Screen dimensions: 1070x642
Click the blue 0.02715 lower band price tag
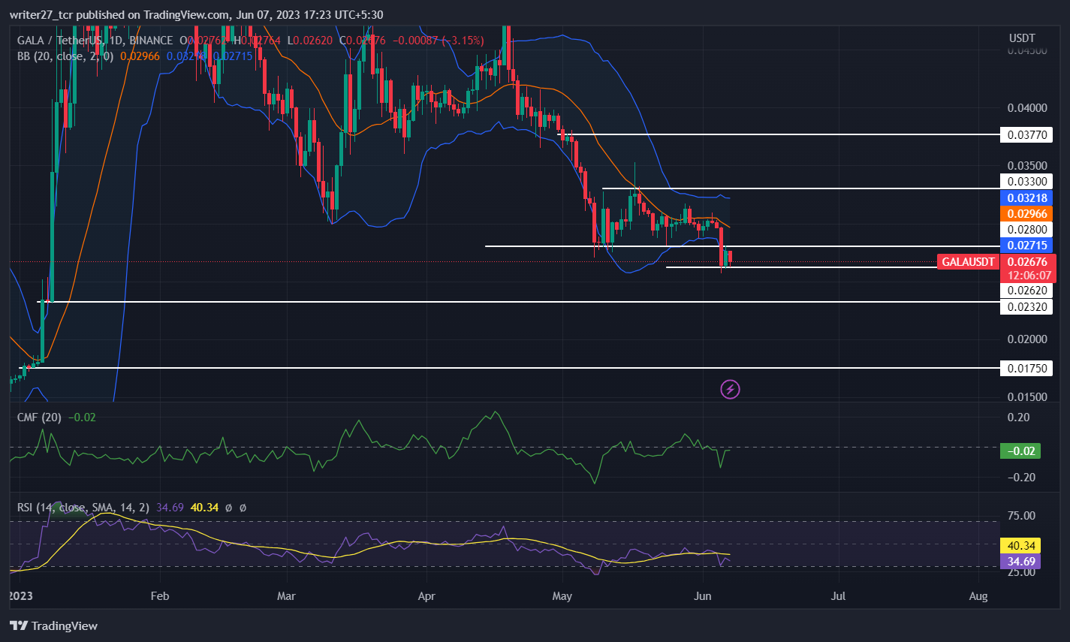[1026, 246]
